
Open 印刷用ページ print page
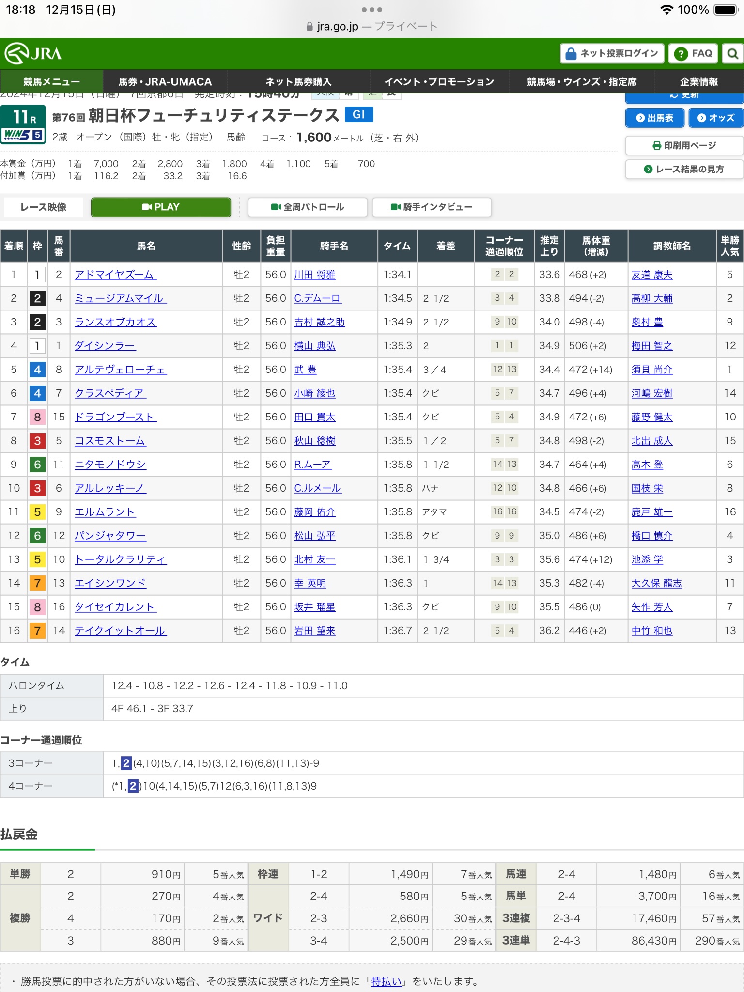click(684, 145)
